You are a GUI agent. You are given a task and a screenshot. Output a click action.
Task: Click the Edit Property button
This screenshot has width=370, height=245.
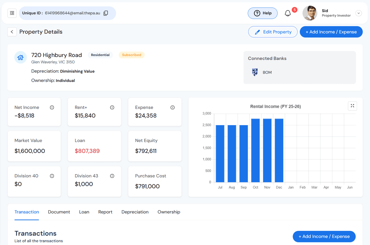point(273,32)
